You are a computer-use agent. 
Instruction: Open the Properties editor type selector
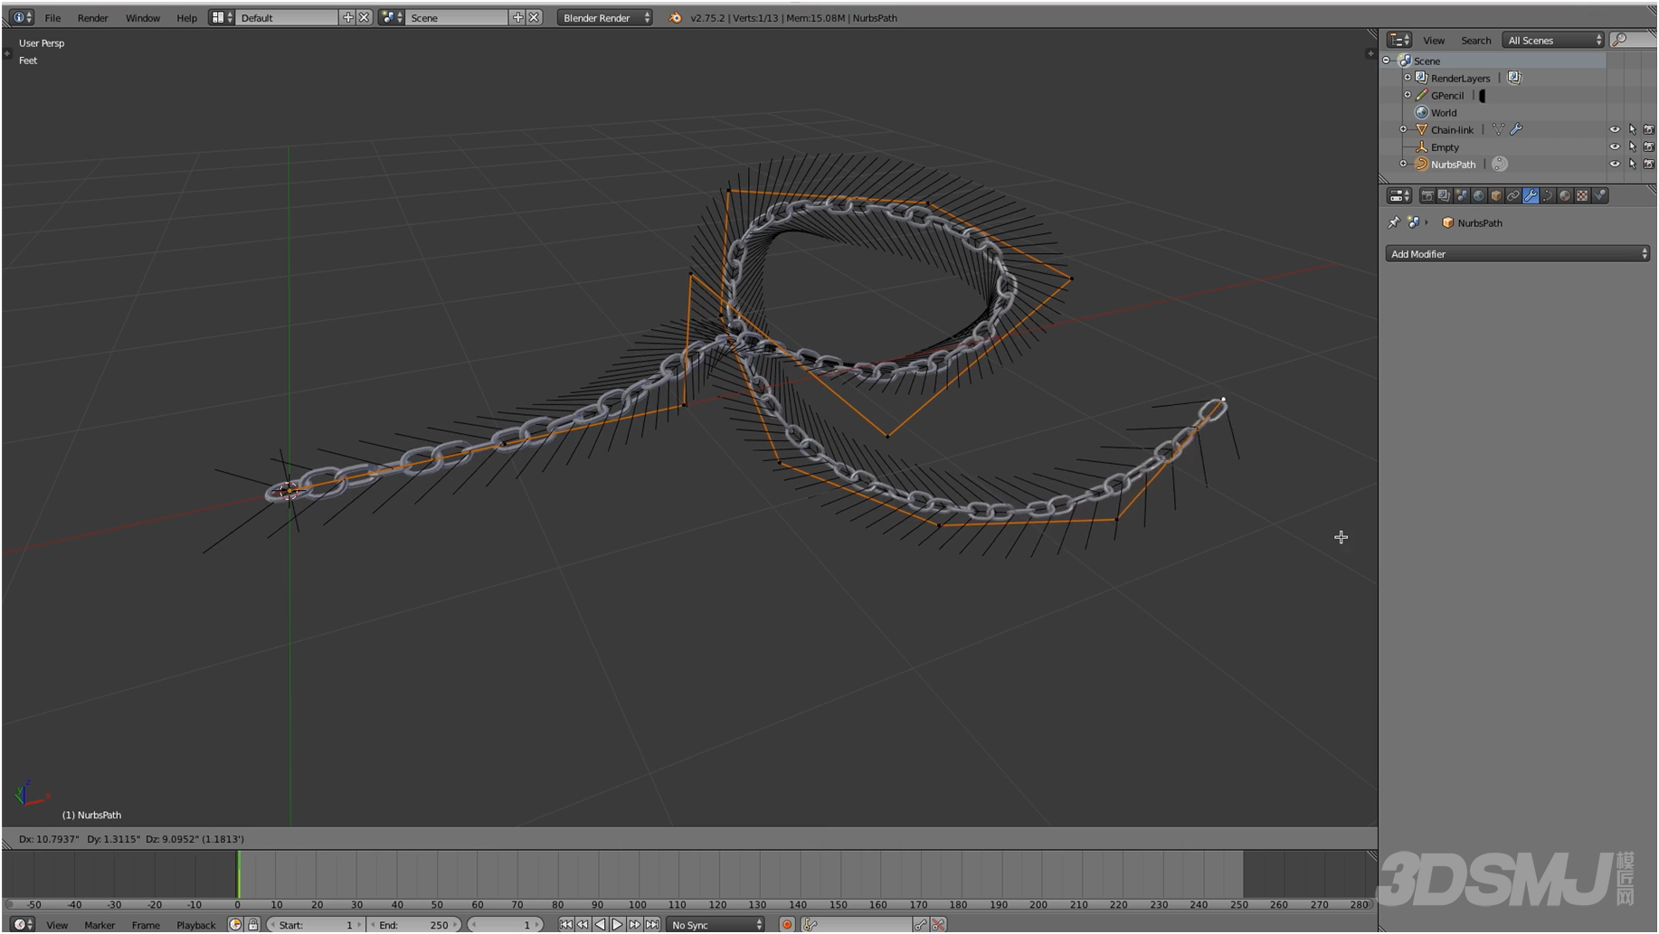click(x=1399, y=195)
